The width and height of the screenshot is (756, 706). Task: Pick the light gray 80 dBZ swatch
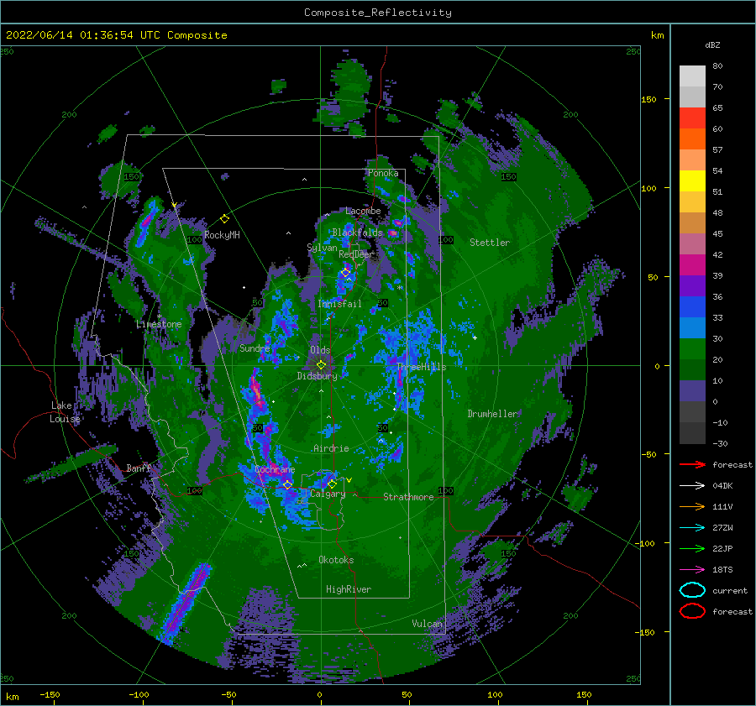tap(692, 76)
